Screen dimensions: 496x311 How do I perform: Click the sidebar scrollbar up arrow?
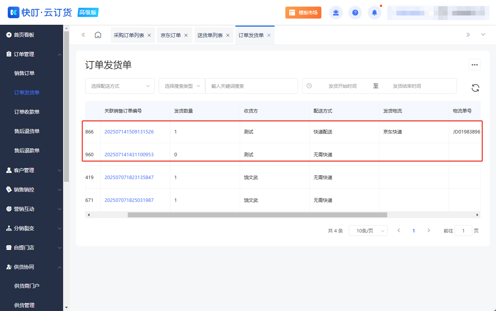click(66, 28)
